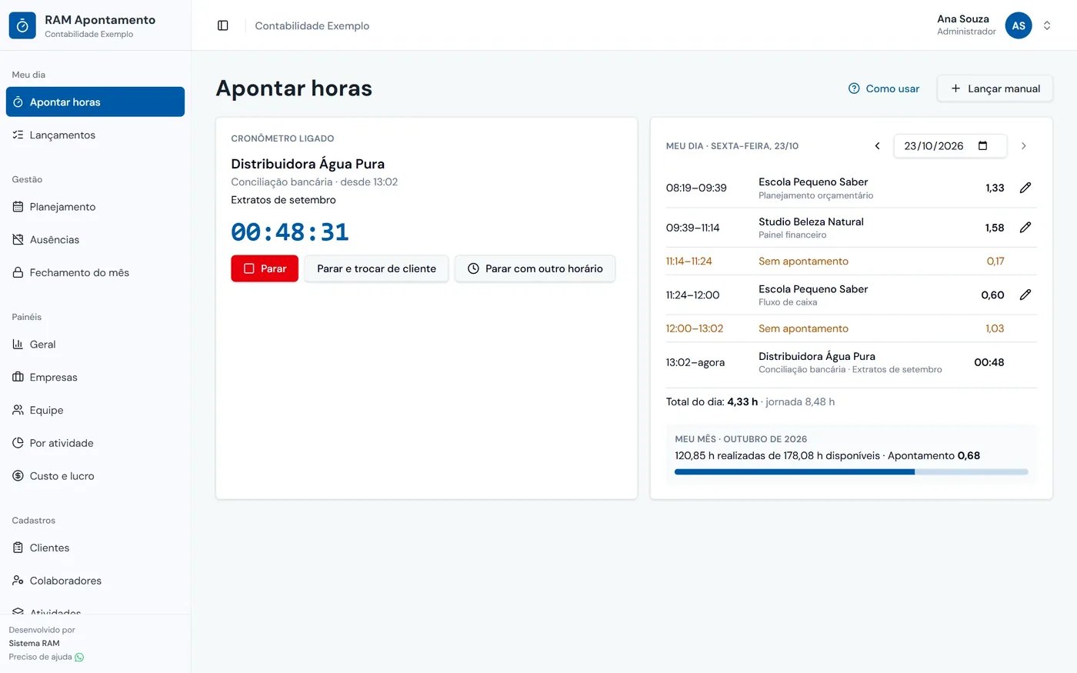Click the Total do dia 4,33 h text
The height and width of the screenshot is (673, 1077).
coord(712,401)
